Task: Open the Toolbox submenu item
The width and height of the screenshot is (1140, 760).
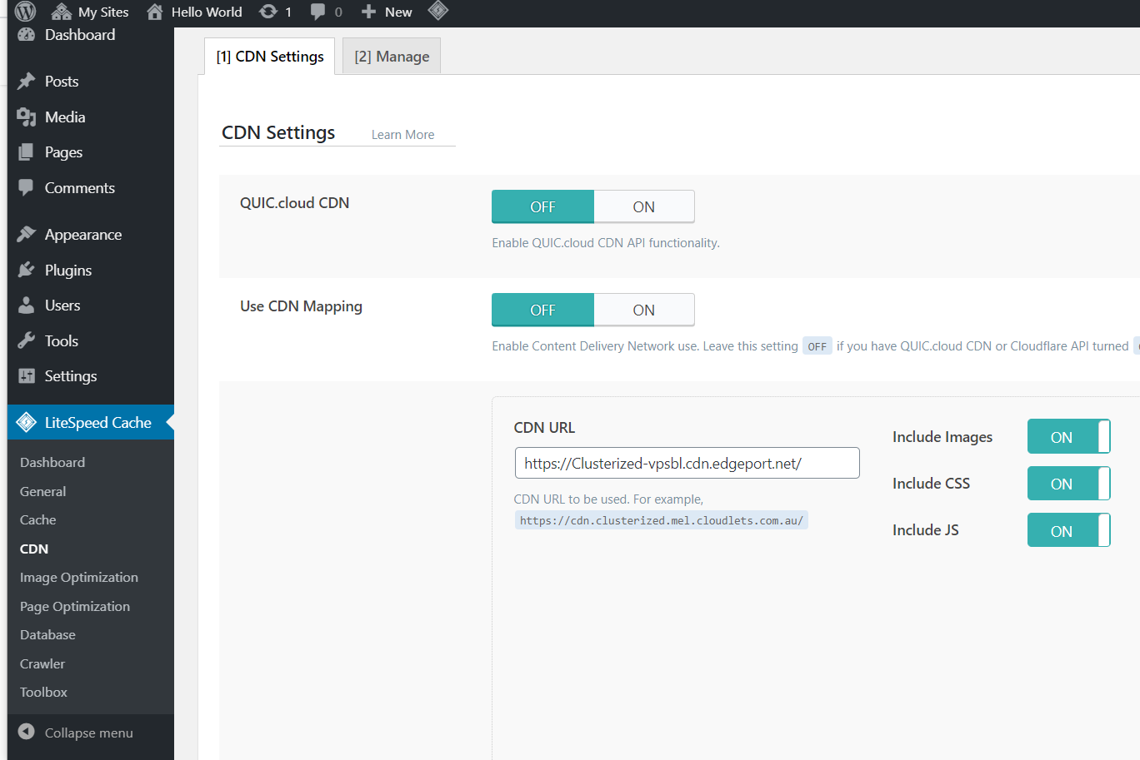Action: click(x=43, y=692)
